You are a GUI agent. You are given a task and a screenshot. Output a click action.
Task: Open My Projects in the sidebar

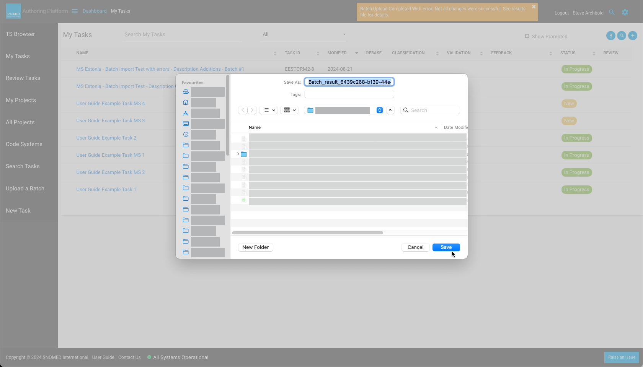point(21,100)
